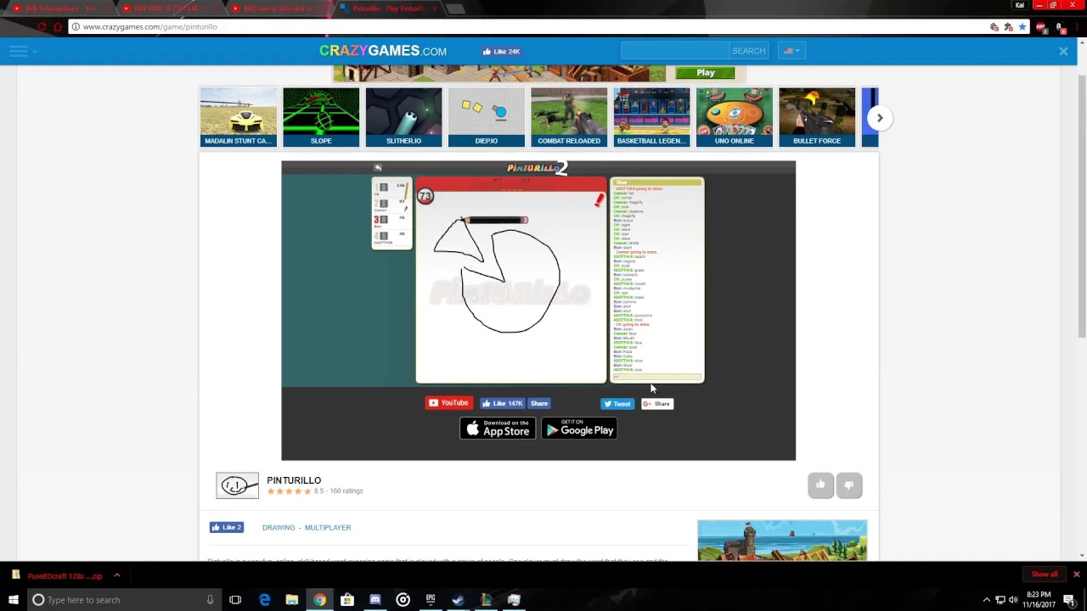This screenshot has height=611, width=1087.
Task: Open the hamburger menu on CrazyGames header
Action: click(19, 52)
